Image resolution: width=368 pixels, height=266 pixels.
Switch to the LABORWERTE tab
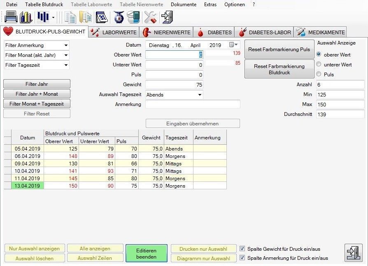tap(114, 32)
